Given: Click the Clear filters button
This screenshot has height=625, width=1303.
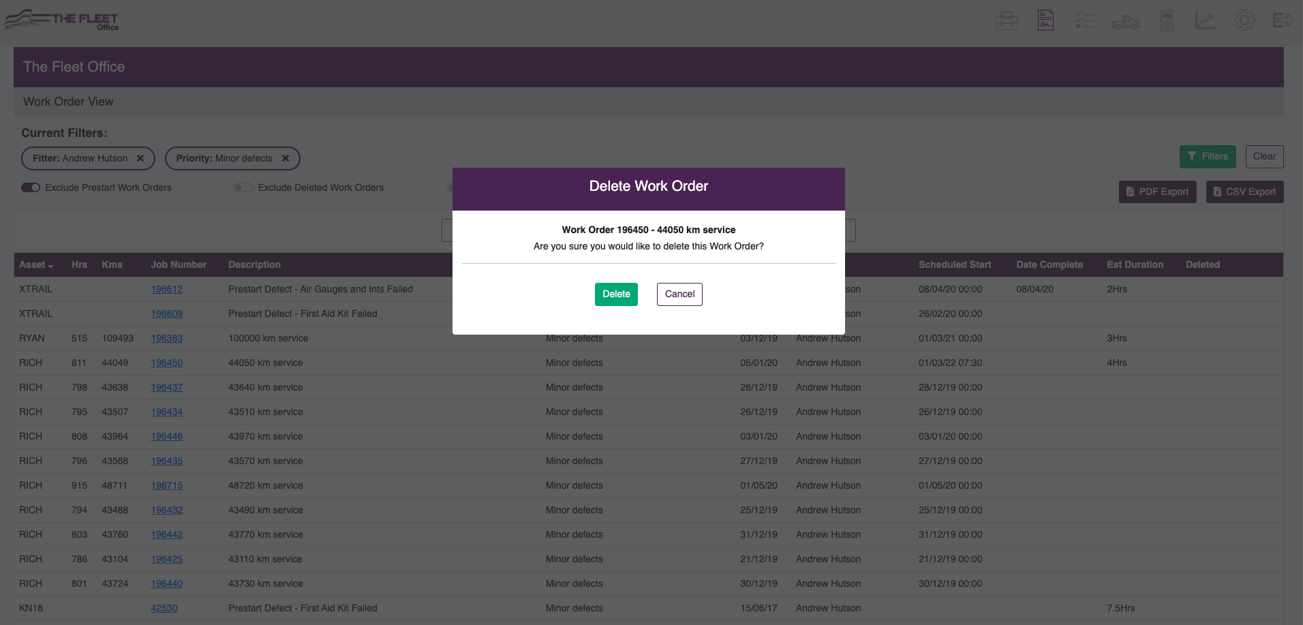Looking at the screenshot, I should pyautogui.click(x=1264, y=157).
